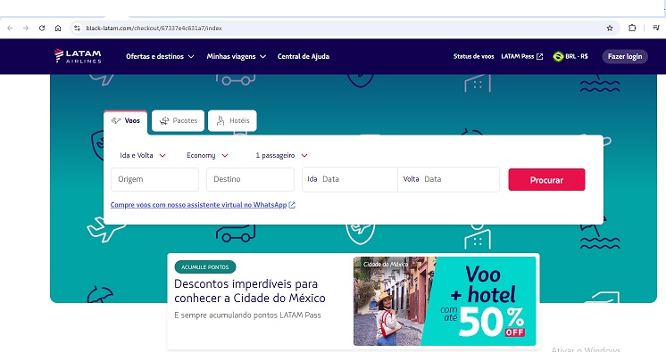Viewport: 666px width, 352px height.
Task: Click the site info icon in the address bar
Action: 77,28
